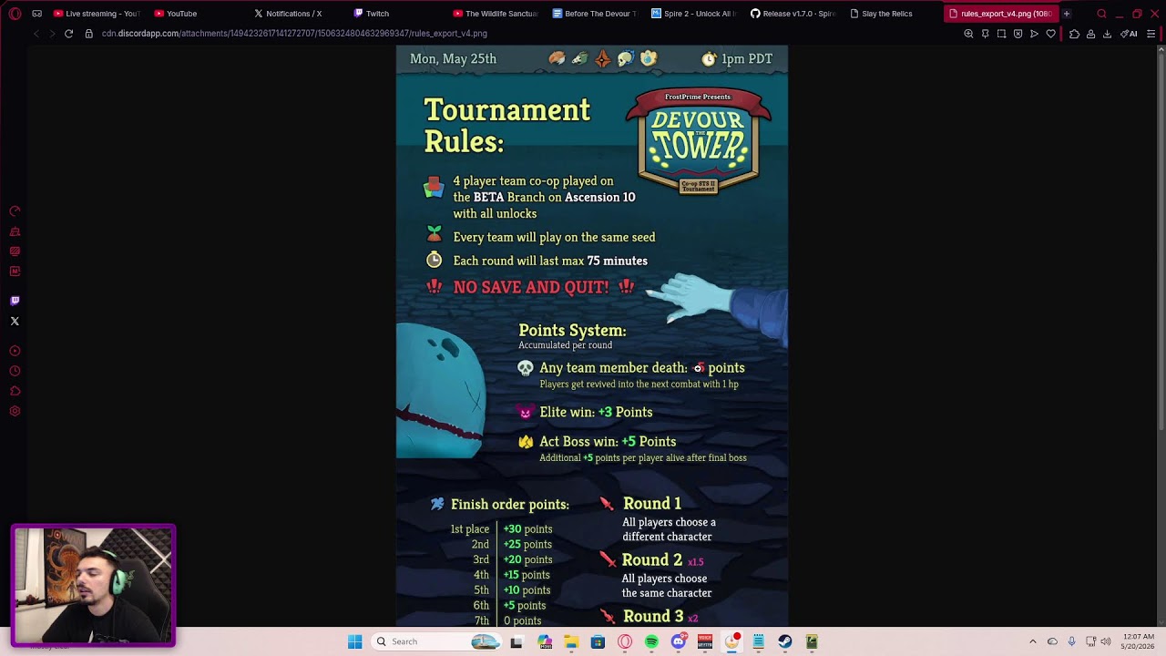Screen dimensions: 1166x656
Task: Open the sidebar Settings gear icon
Action: [15, 411]
